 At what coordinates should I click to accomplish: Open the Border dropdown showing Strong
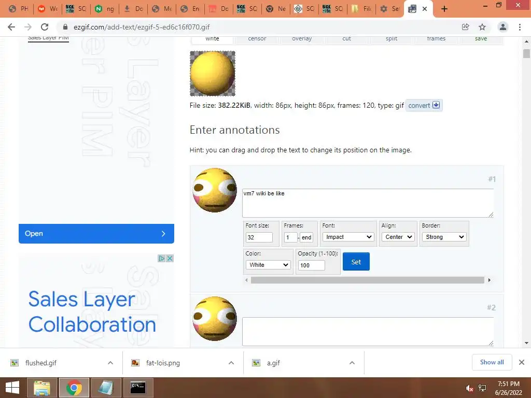[x=444, y=237]
